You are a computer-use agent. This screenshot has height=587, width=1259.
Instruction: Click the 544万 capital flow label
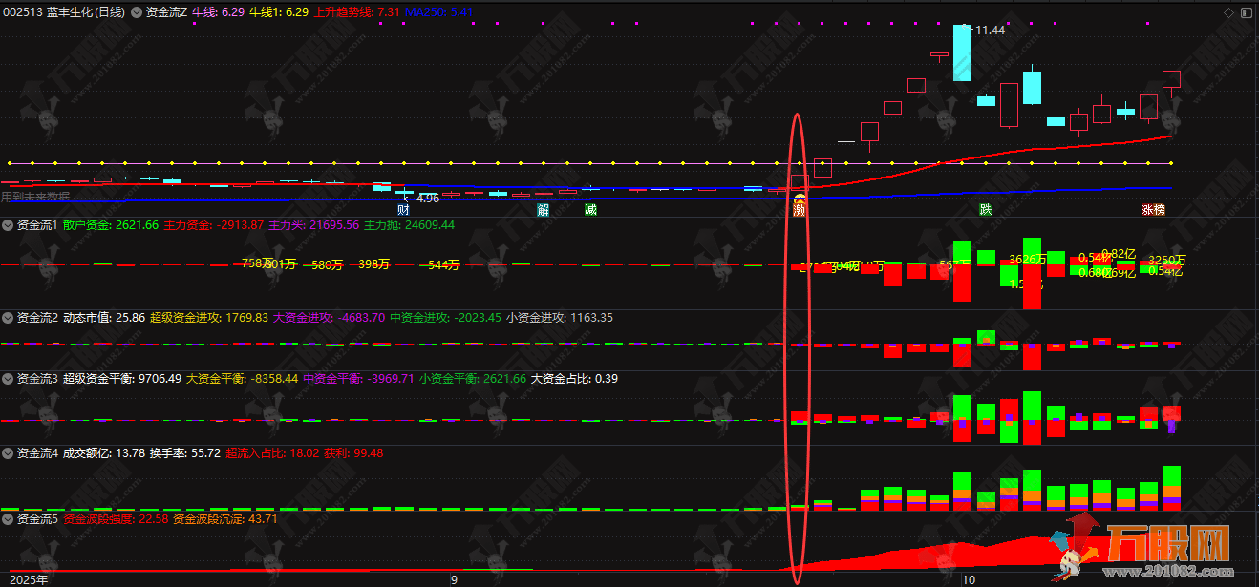443,264
